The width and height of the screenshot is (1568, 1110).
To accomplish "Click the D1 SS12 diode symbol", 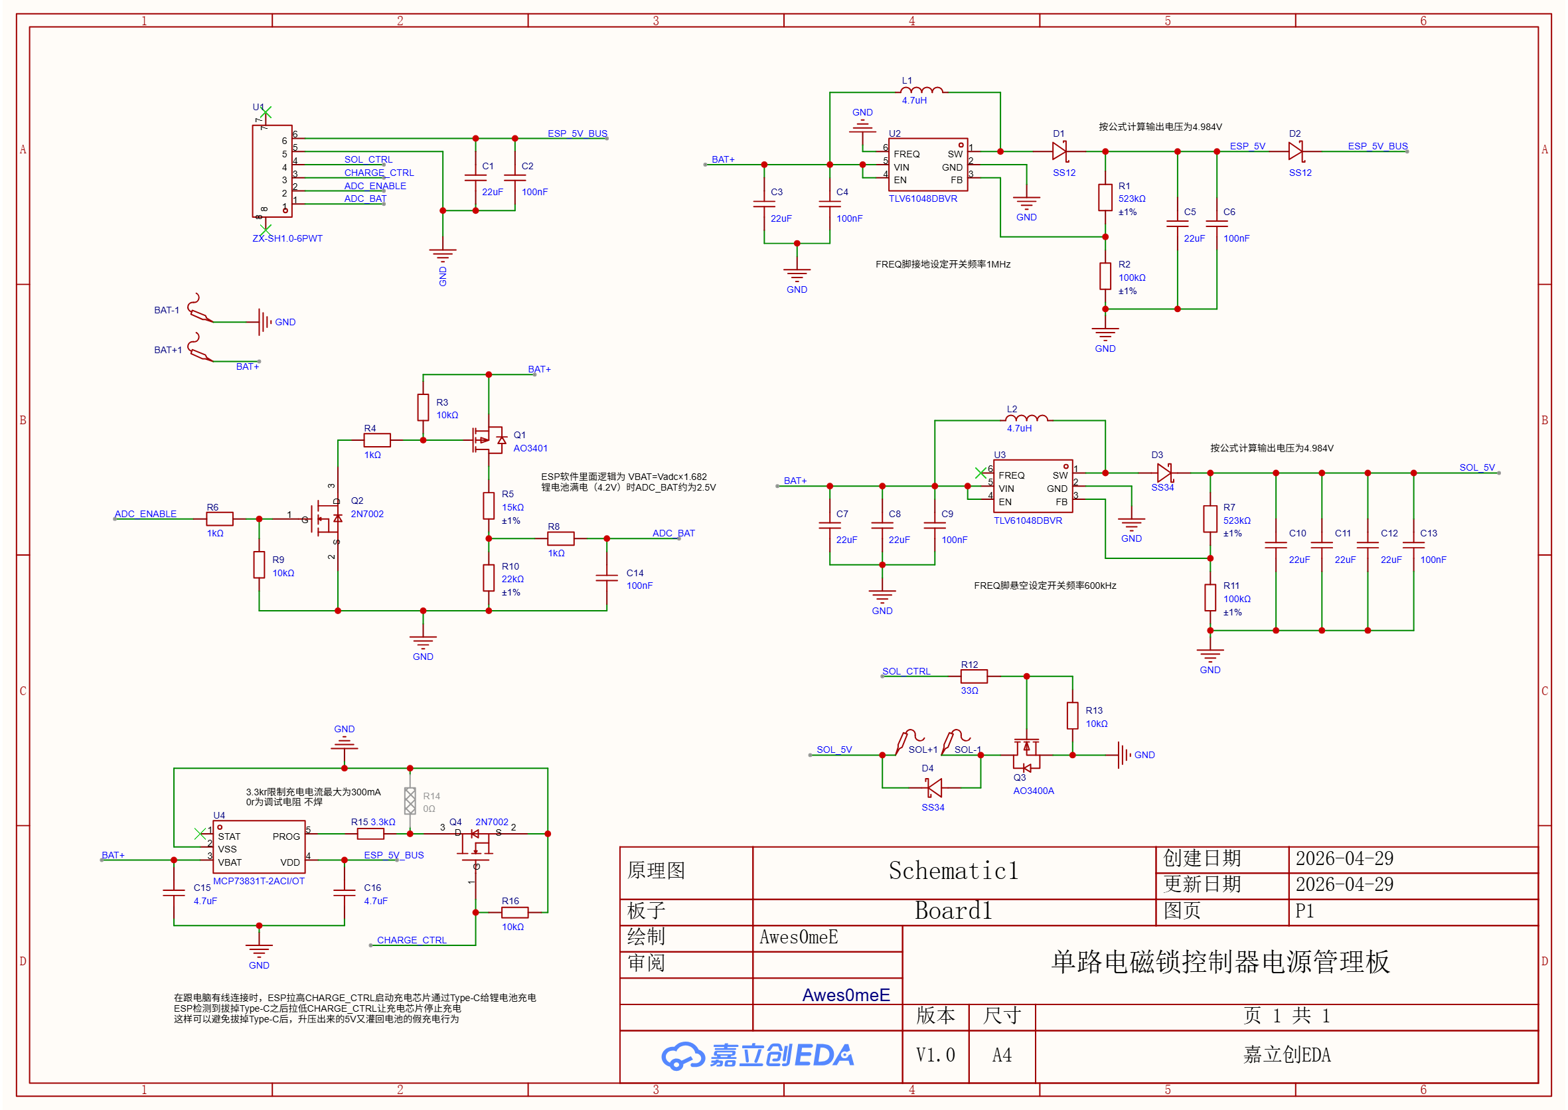I will coord(1059,151).
